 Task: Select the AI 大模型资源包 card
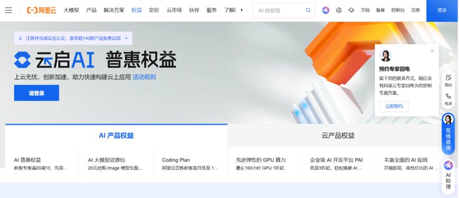click(116, 164)
